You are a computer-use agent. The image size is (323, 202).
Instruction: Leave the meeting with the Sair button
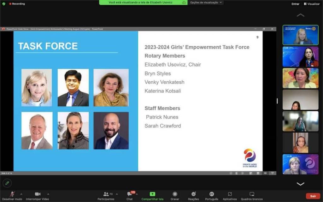click(313, 196)
